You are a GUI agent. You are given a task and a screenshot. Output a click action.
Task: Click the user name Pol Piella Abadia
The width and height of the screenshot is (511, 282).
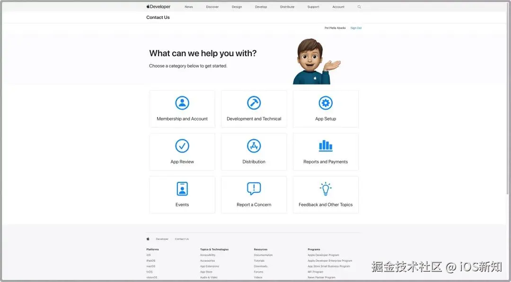pos(335,28)
